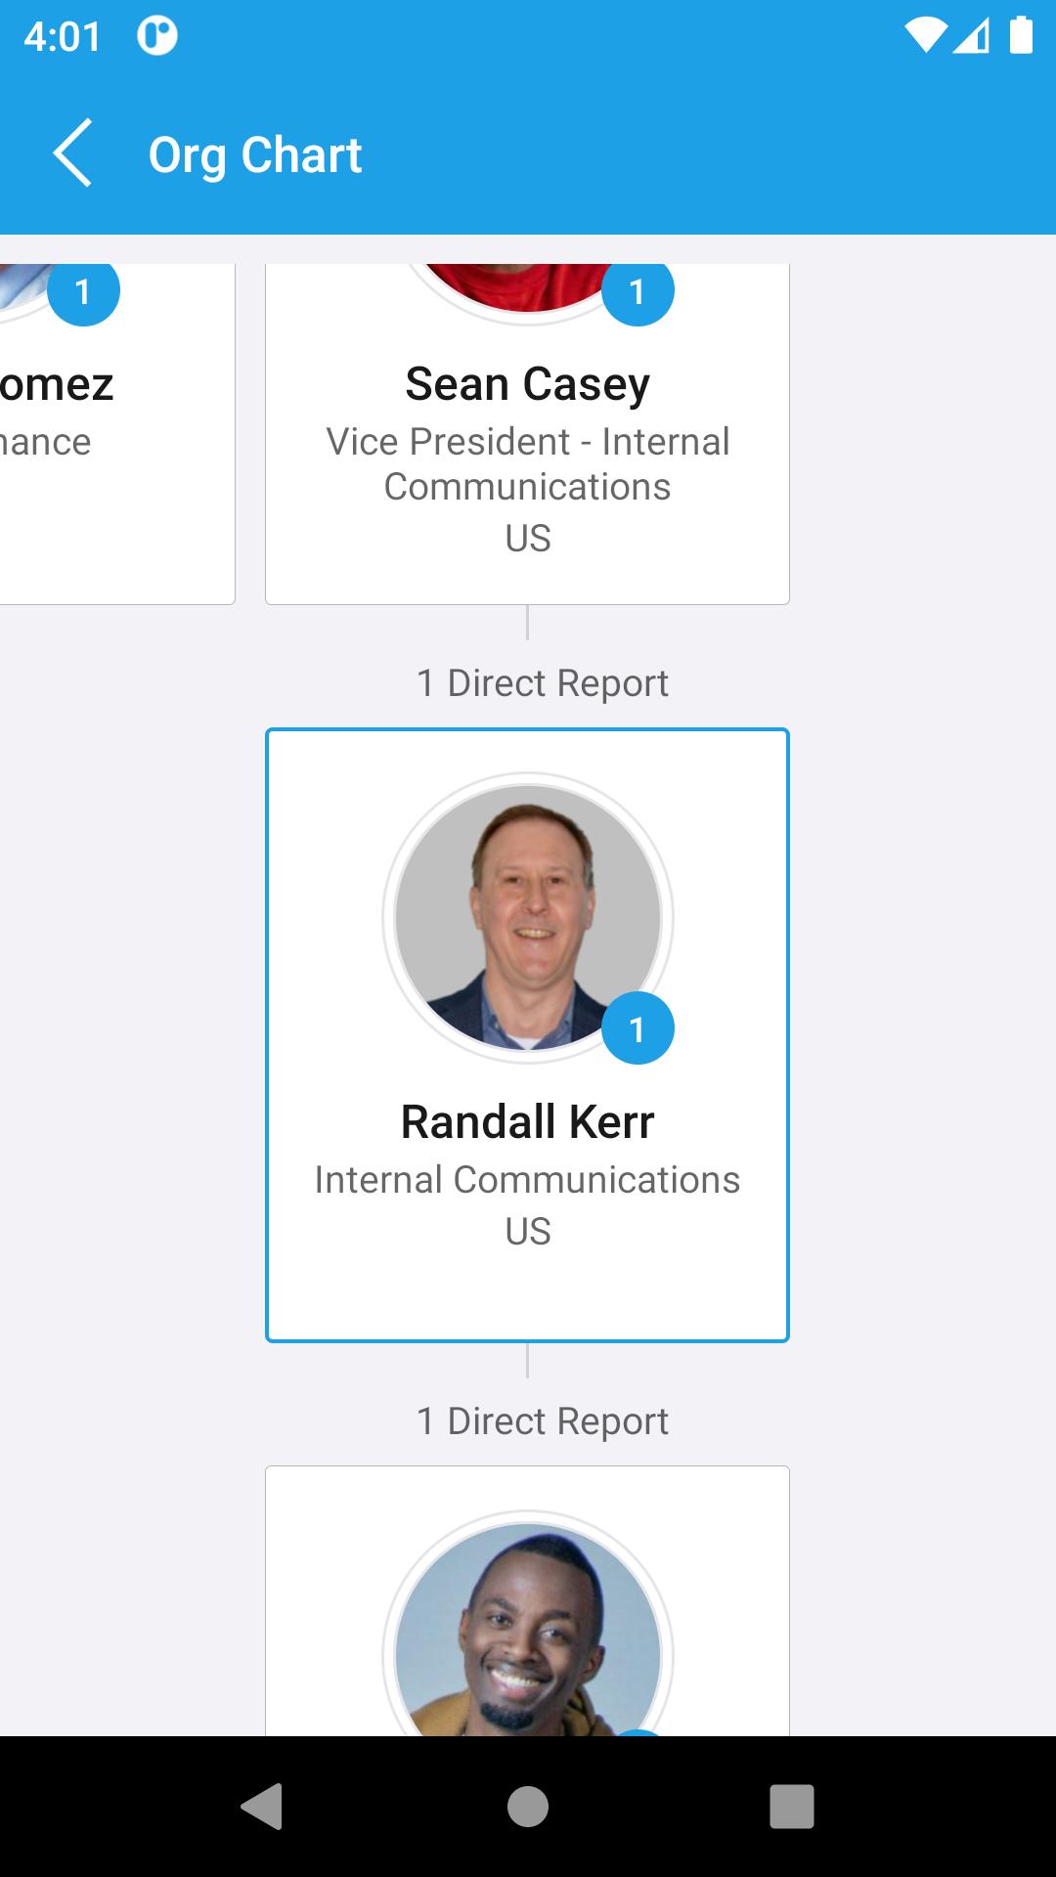Tap Sean Casey's red profile photo
This screenshot has width=1056, height=1877.
click(x=528, y=288)
